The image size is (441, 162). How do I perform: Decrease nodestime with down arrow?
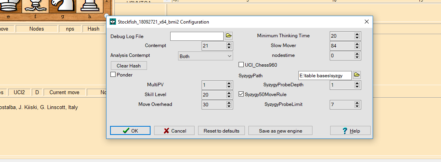(x=357, y=57)
